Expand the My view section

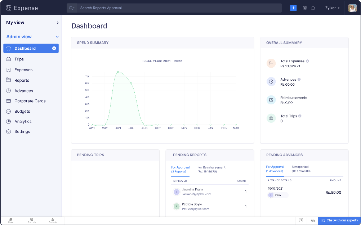(x=31, y=22)
